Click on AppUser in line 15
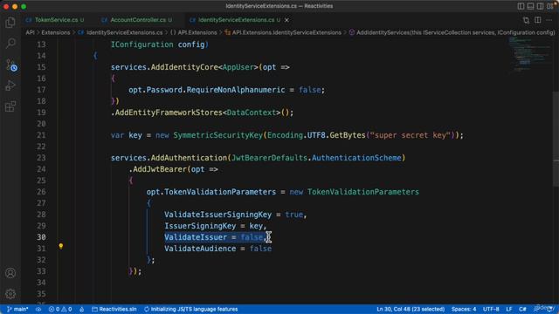The image size is (559, 314). point(238,67)
